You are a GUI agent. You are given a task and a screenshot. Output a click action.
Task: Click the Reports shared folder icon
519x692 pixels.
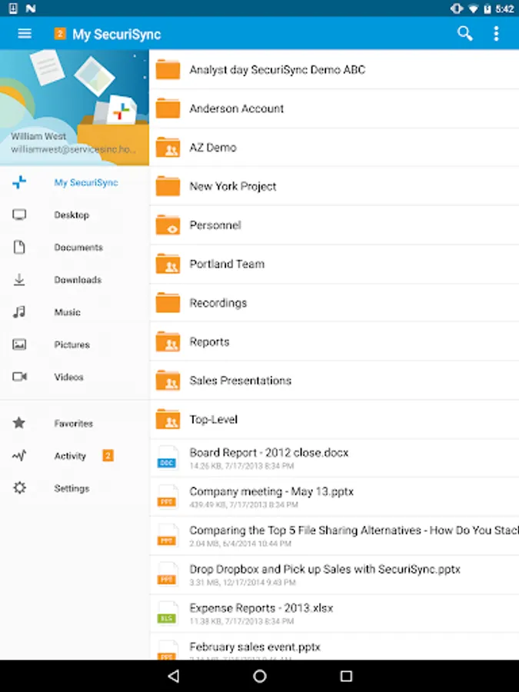168,341
